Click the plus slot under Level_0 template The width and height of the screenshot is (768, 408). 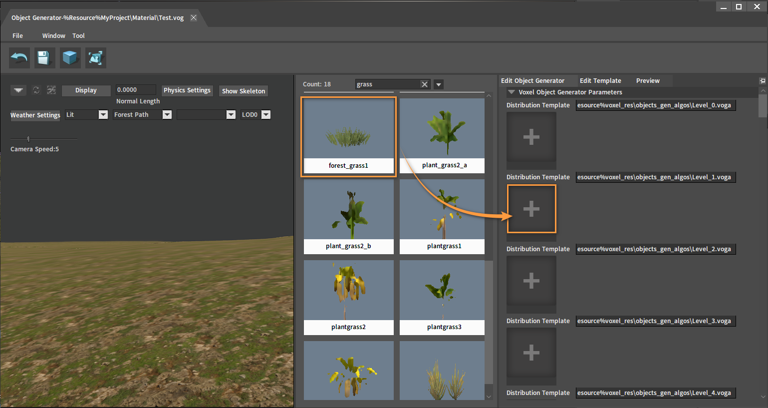[x=531, y=137]
